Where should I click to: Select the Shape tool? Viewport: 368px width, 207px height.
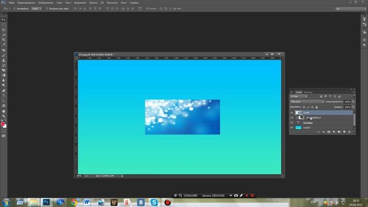(x=3, y=106)
